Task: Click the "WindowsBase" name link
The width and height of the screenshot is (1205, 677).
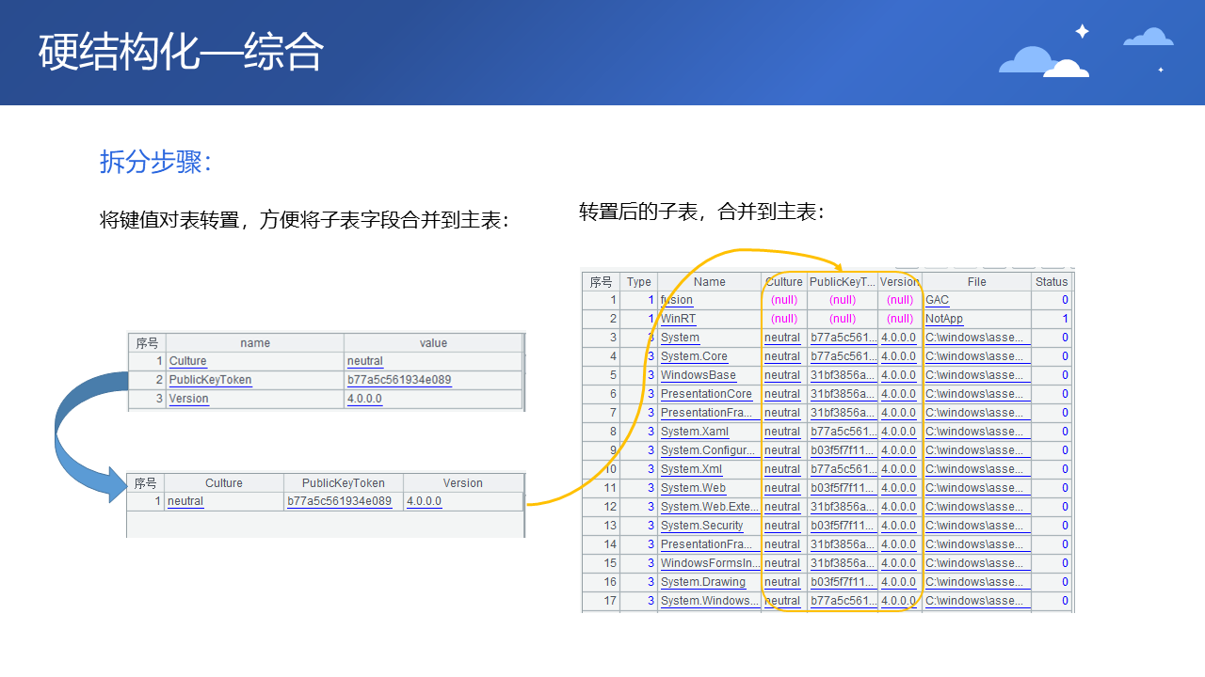Action: 698,375
